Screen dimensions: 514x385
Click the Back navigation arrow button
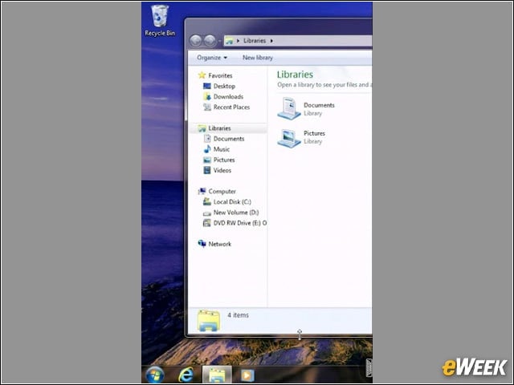196,41
